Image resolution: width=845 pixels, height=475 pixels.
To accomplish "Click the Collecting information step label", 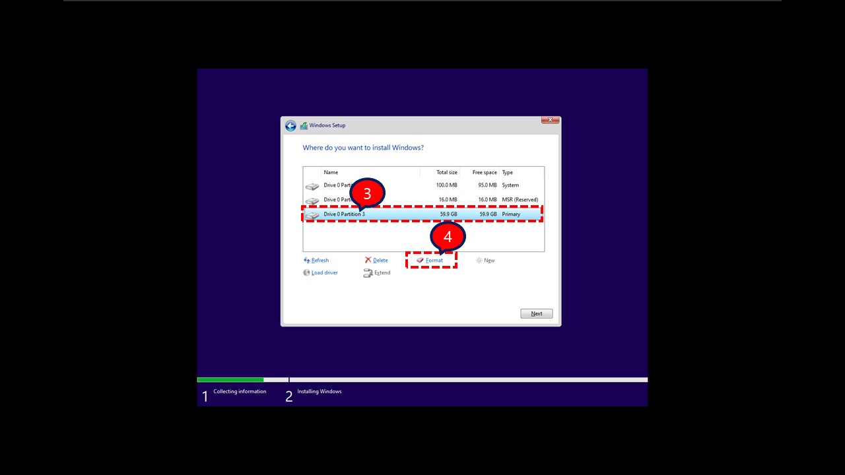I will (x=240, y=391).
